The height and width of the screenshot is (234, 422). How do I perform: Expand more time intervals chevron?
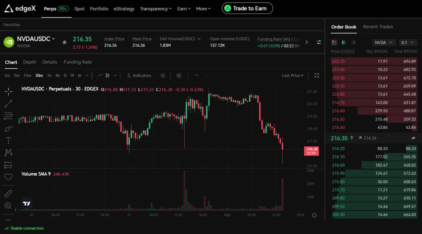pyautogui.click(x=87, y=76)
